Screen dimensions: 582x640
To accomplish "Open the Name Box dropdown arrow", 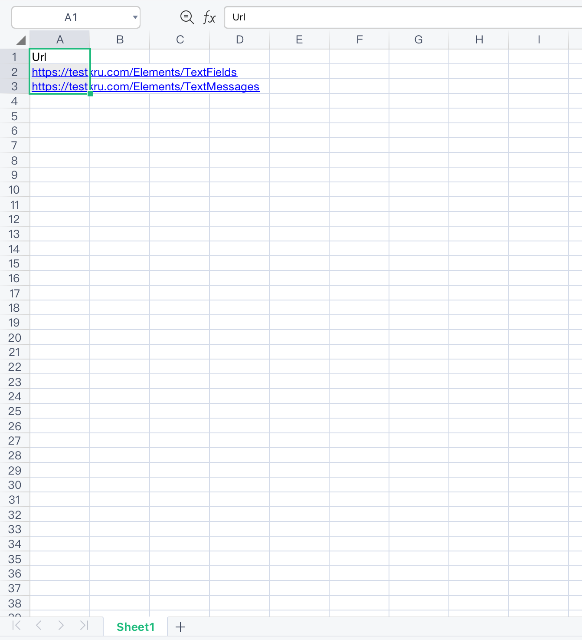I will click(x=134, y=17).
